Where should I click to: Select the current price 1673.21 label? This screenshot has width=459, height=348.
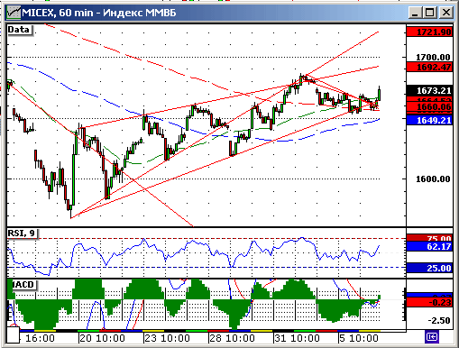[429, 90]
